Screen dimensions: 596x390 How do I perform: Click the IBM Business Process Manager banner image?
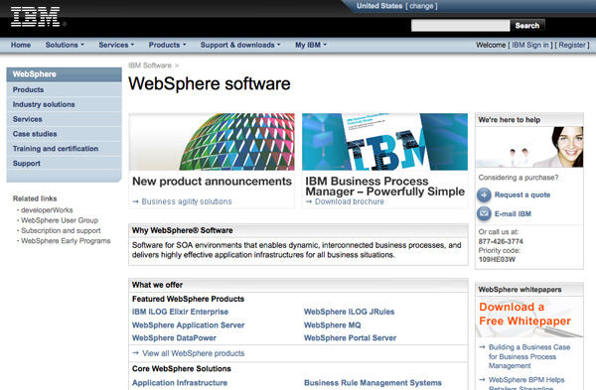[384, 142]
